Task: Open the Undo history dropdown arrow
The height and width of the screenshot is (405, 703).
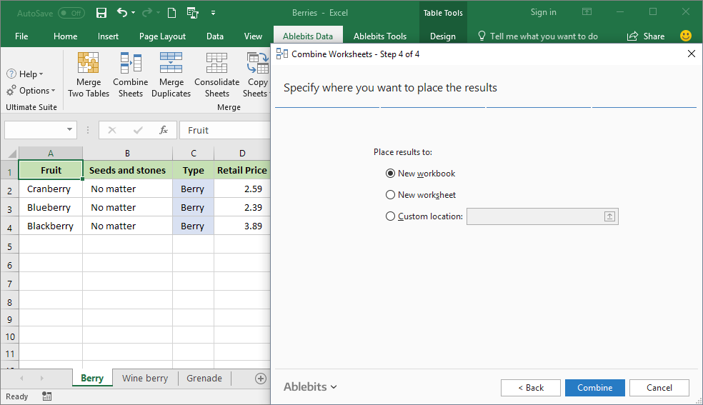Action: (x=133, y=13)
